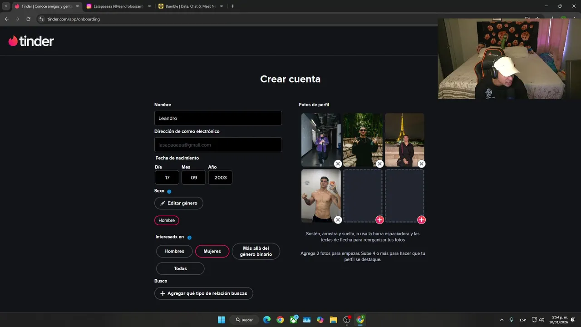
Task: Add photo to the sixth slot
Action: point(421,220)
